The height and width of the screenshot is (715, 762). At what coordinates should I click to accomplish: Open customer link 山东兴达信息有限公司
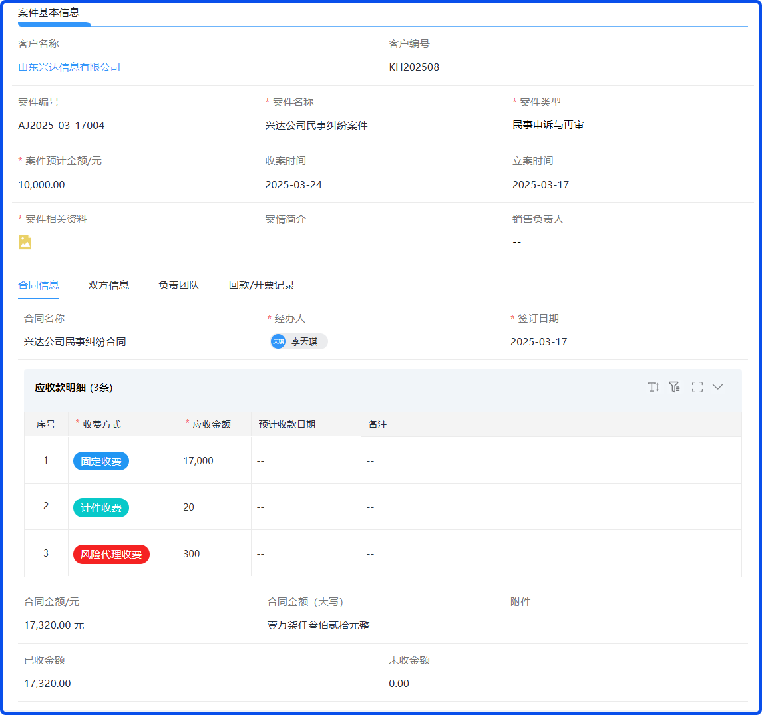69,67
